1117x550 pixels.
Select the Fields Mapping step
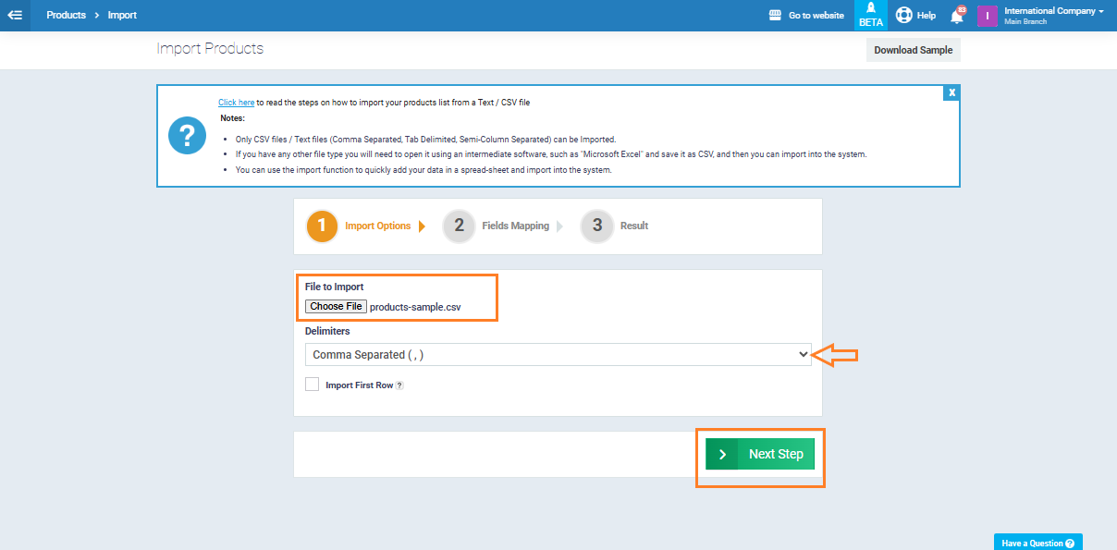click(x=515, y=226)
